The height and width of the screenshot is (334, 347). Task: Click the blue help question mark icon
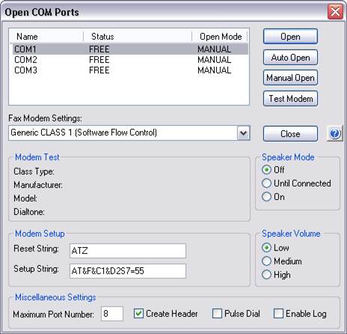tap(335, 134)
